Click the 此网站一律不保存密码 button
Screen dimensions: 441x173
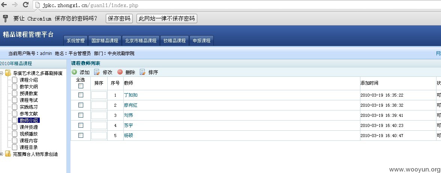click(167, 19)
